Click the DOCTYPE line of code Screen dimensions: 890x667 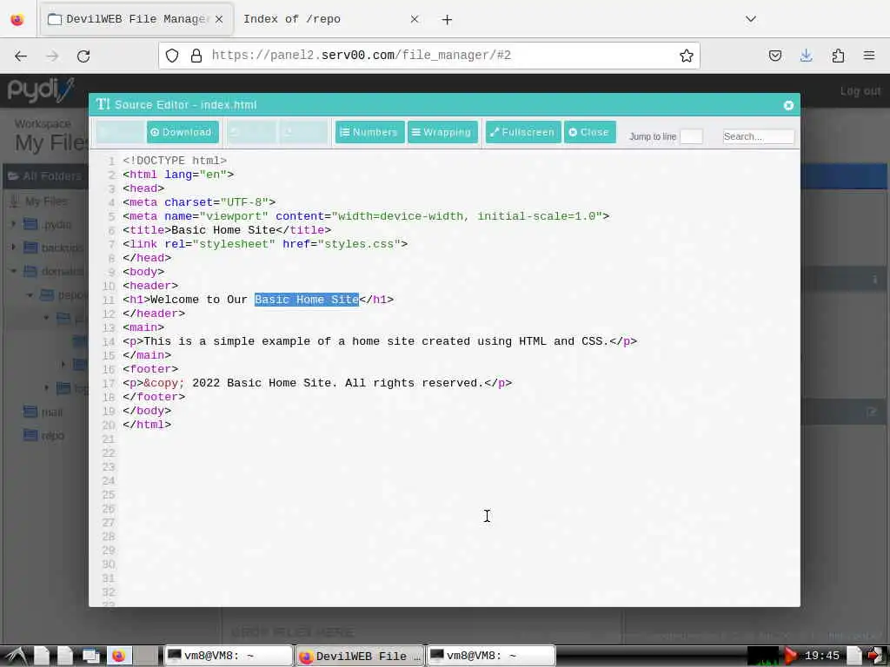point(175,161)
